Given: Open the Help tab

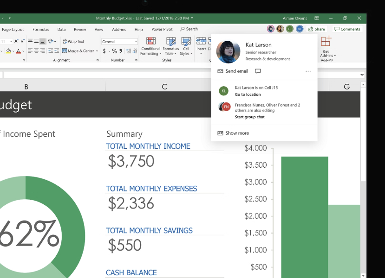Looking at the screenshot, I should tap(138, 29).
